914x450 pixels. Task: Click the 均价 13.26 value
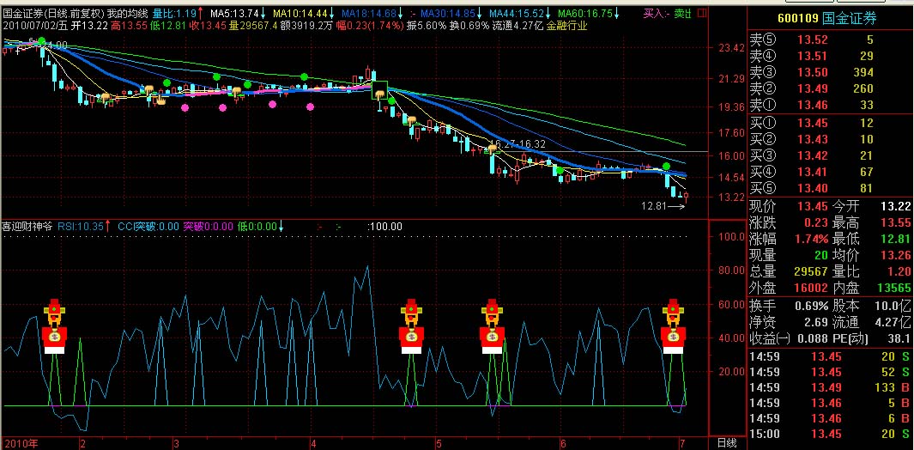point(895,255)
